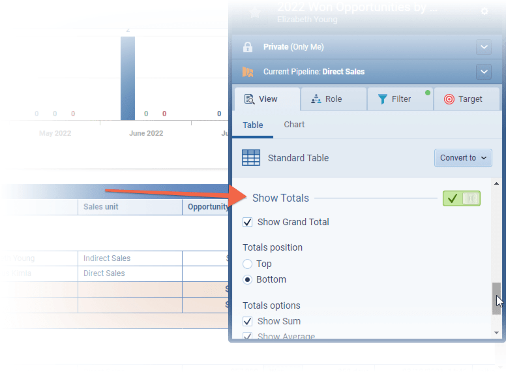Uncheck Show Grand Total checkbox
Viewport: 506px width, 372px height.
click(x=248, y=222)
